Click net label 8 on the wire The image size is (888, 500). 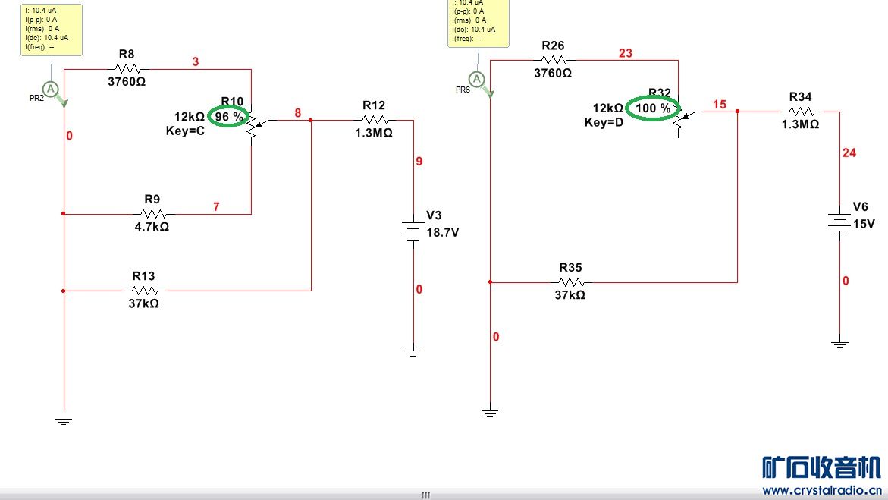tap(298, 113)
